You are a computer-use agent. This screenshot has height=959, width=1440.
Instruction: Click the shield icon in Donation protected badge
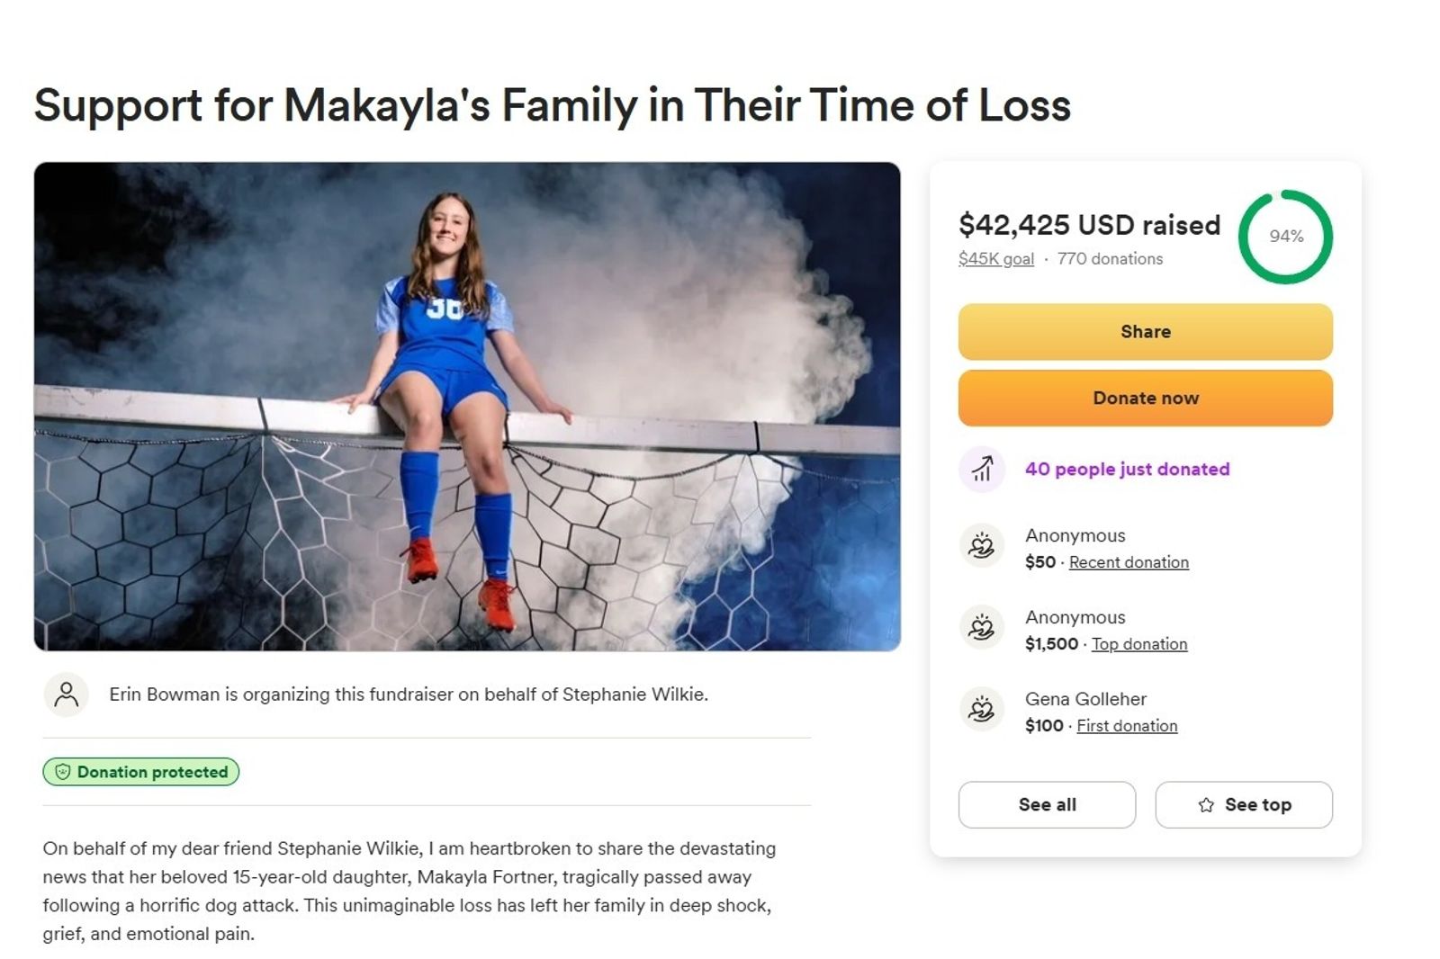pyautogui.click(x=63, y=772)
